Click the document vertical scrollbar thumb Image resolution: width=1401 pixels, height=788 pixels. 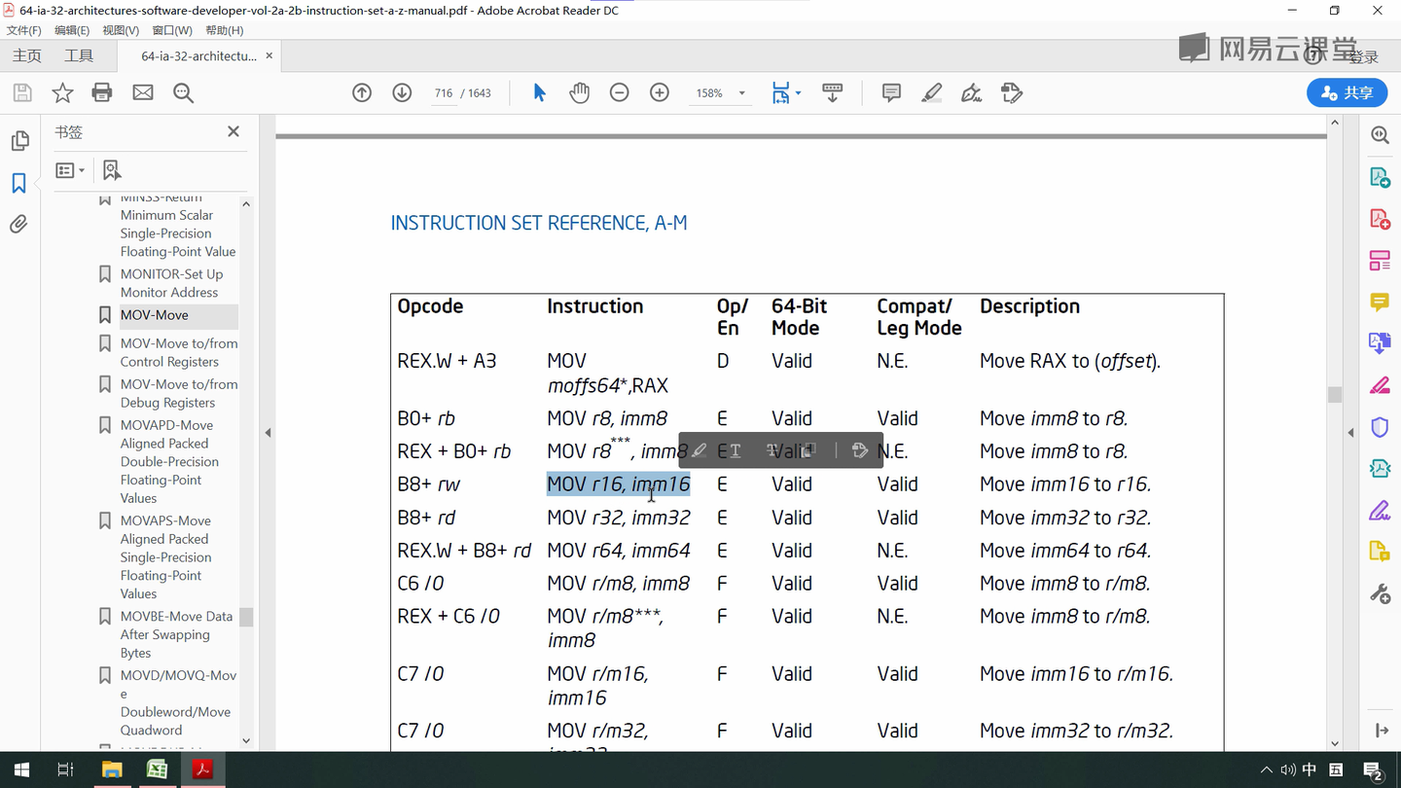coord(1335,394)
